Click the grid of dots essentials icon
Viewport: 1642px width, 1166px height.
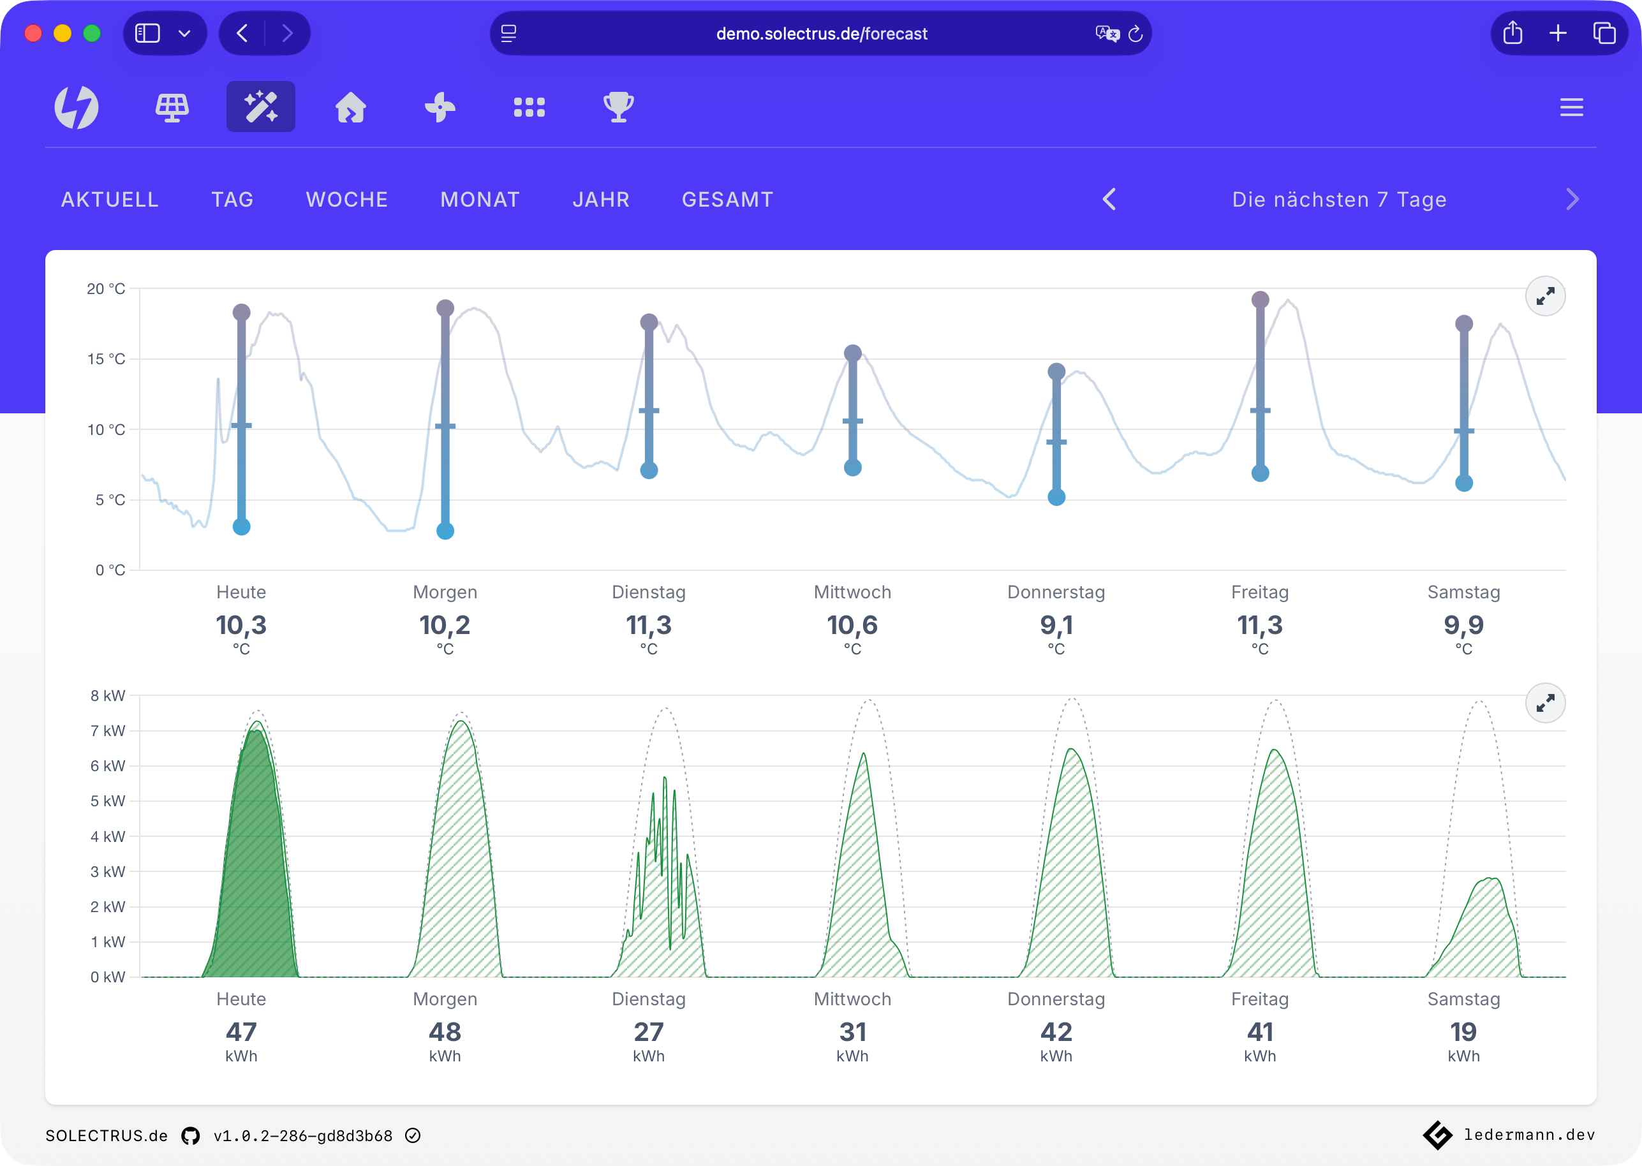529,108
